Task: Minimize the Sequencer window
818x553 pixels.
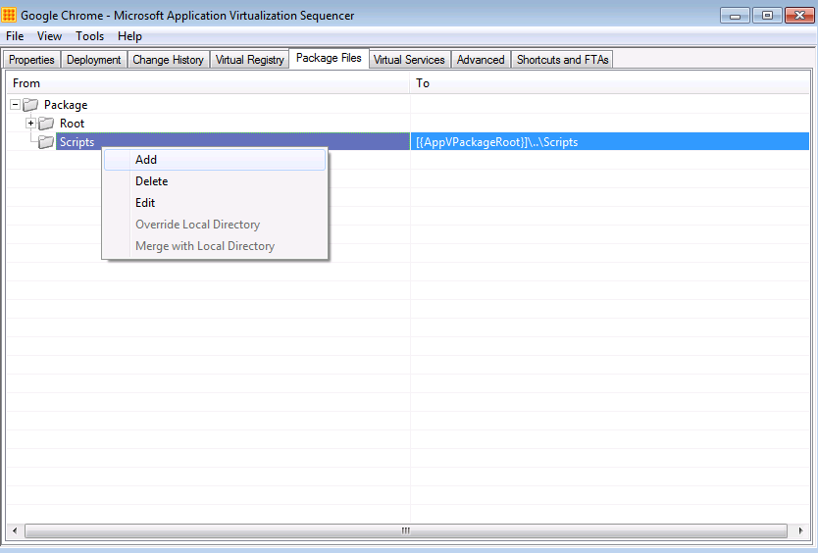Action: pyautogui.click(x=735, y=15)
